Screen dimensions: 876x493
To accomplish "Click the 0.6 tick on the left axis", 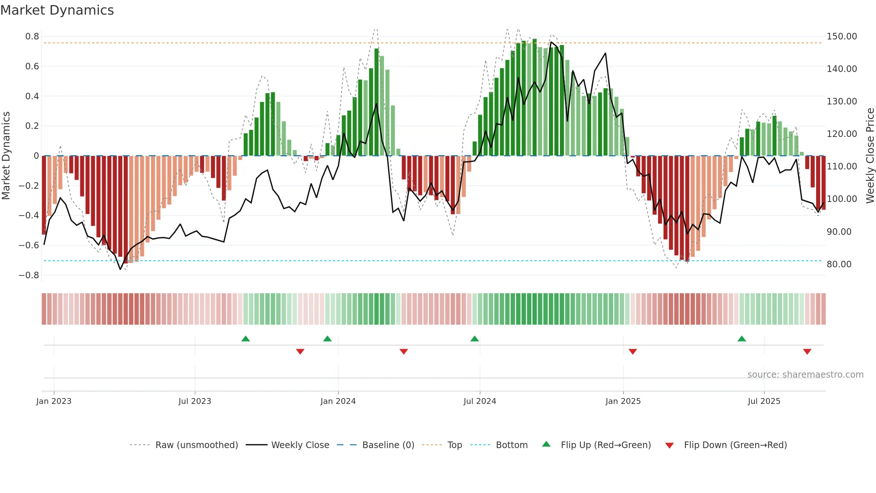I will (x=32, y=66).
